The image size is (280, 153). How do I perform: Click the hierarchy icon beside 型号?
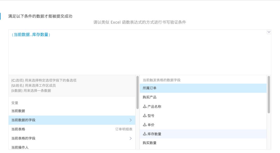point(145,116)
